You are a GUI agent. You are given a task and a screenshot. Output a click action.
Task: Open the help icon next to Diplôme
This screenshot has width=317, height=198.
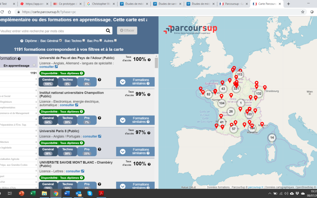pyautogui.click(x=22, y=41)
